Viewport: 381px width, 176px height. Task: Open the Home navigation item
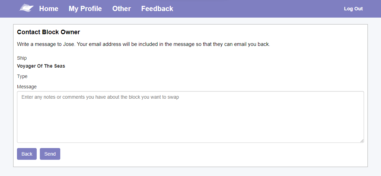click(x=48, y=9)
